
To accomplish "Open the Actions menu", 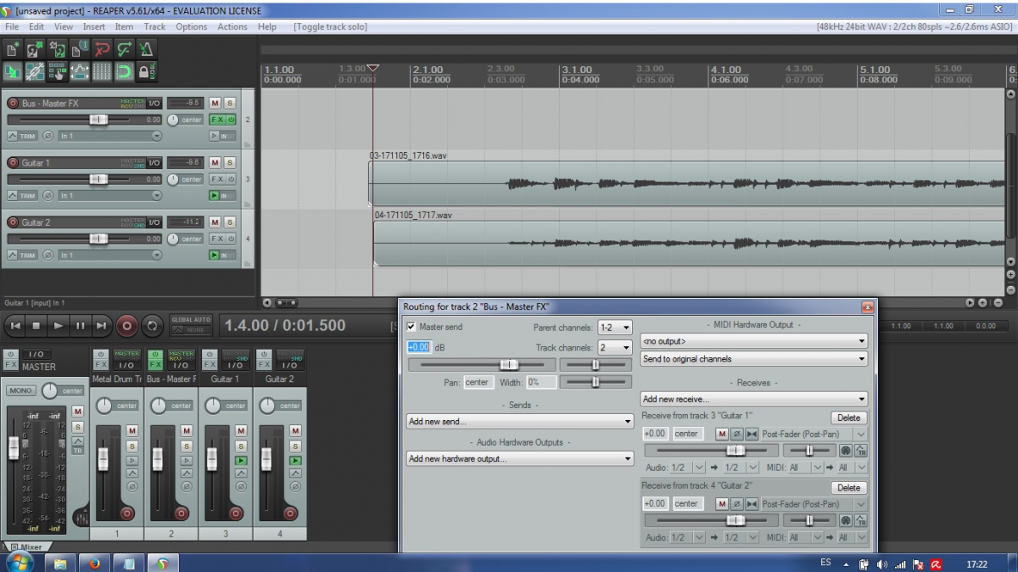I will [232, 26].
